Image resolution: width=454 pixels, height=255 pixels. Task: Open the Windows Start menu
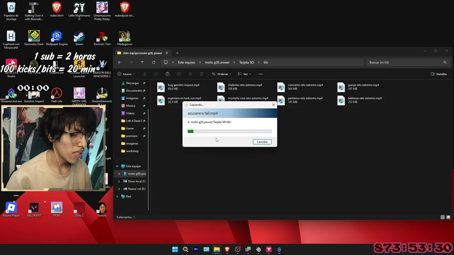tap(175, 249)
